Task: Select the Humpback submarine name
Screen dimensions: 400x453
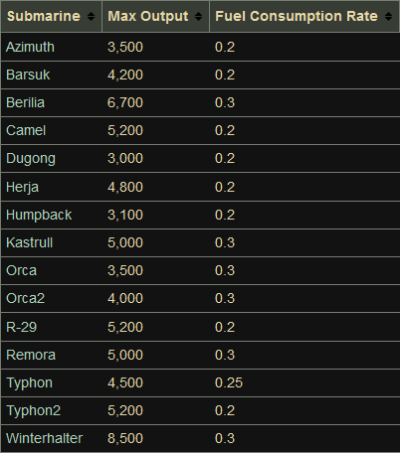Action: tap(39, 215)
